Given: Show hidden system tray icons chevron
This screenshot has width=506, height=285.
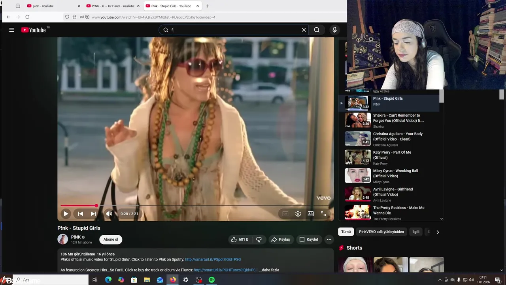Looking at the screenshot, I should point(440,280).
